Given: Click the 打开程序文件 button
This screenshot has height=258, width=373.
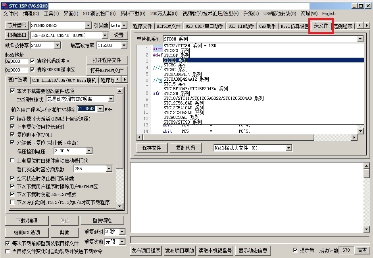Looking at the screenshot, I should [x=107, y=60].
